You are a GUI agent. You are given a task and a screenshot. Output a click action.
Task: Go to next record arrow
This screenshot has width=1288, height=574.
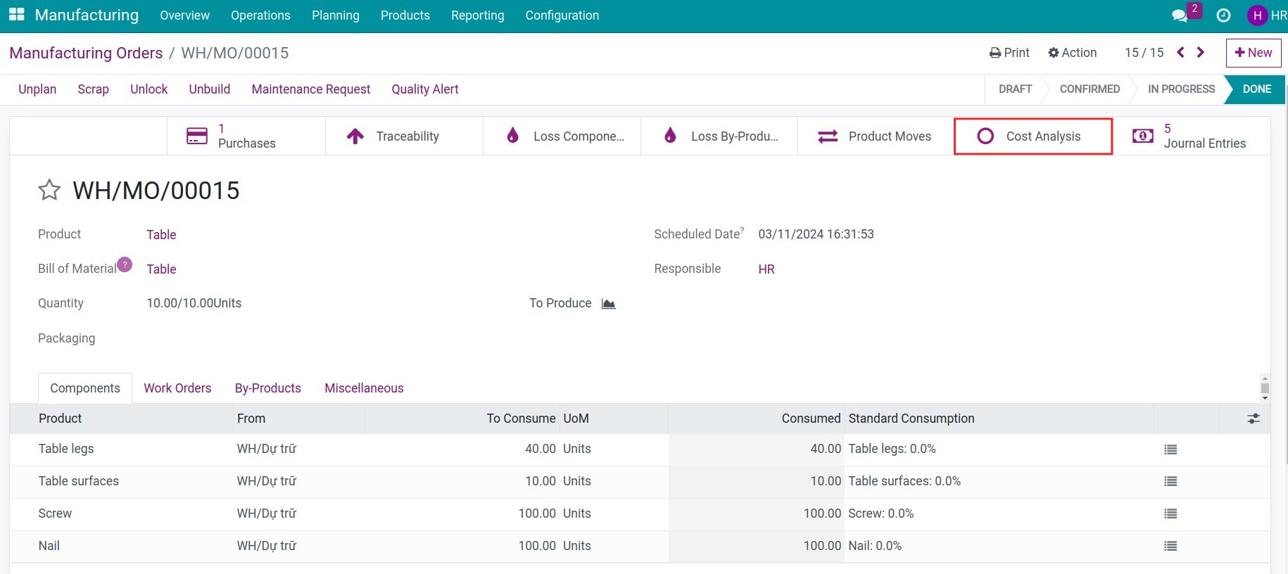[1201, 52]
